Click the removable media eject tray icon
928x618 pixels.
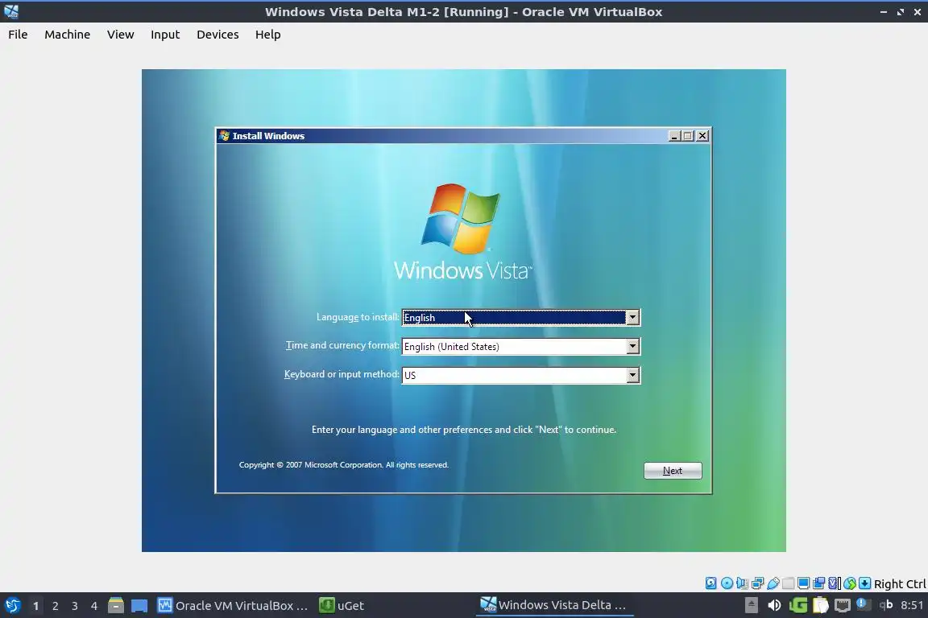(751, 605)
